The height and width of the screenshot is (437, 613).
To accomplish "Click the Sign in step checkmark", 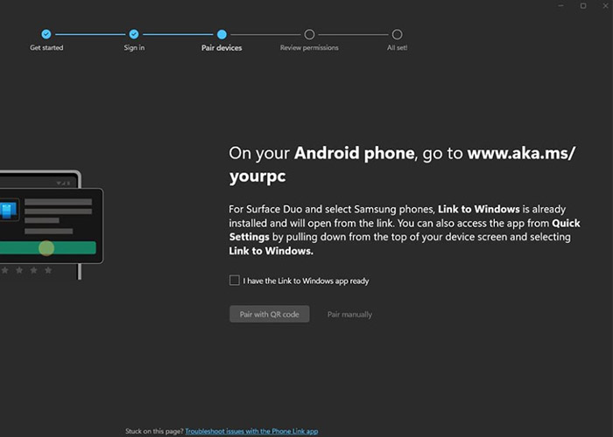I will click(134, 34).
